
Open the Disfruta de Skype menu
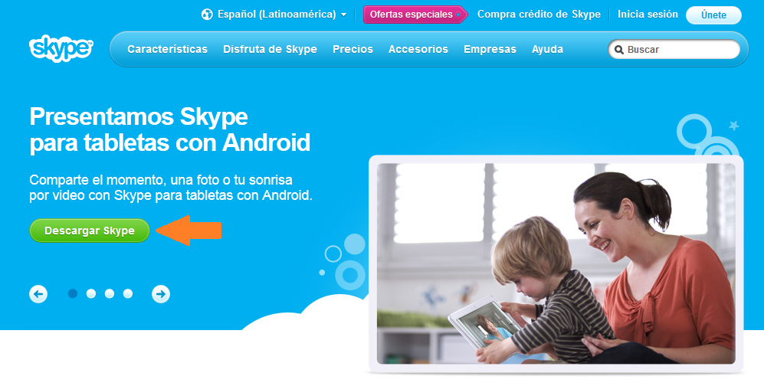270,49
